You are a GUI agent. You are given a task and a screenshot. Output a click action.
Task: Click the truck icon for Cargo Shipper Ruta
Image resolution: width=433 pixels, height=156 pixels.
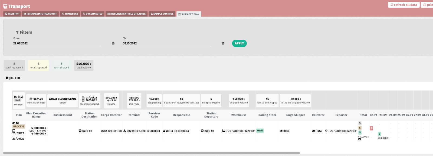281,131
